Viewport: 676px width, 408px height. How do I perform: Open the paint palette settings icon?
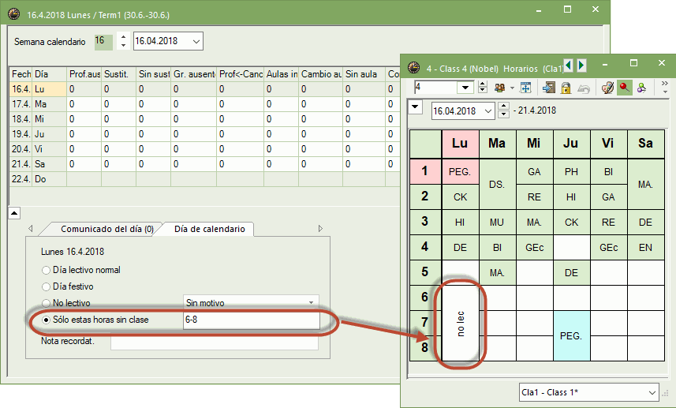[607, 88]
